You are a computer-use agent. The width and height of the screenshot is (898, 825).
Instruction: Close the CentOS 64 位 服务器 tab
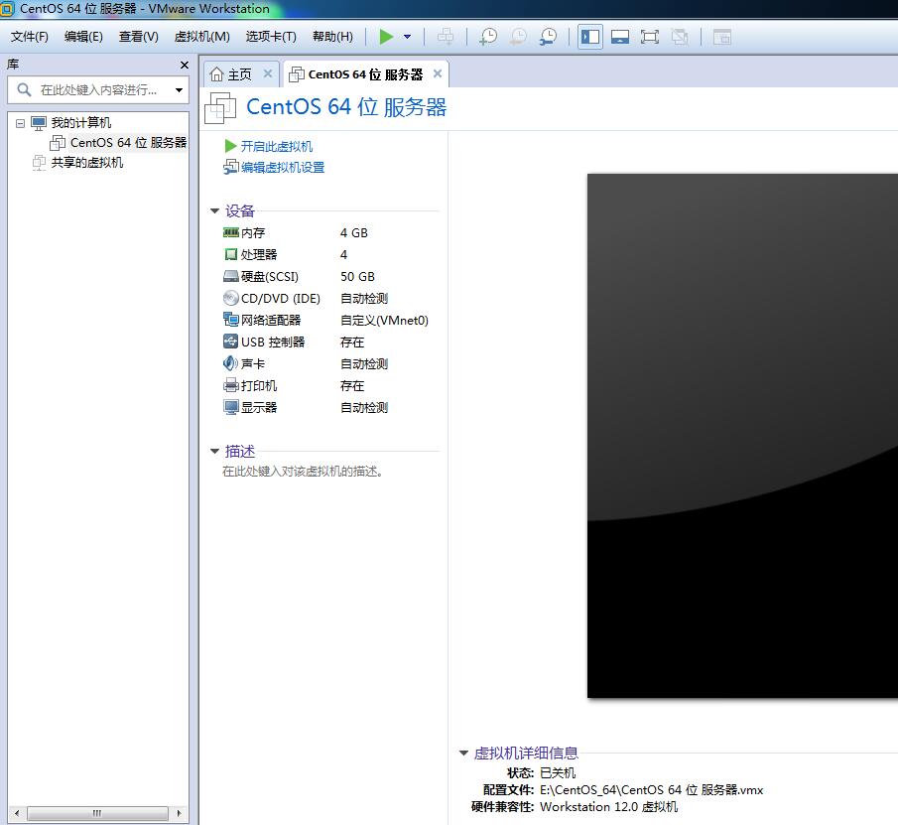coord(438,73)
